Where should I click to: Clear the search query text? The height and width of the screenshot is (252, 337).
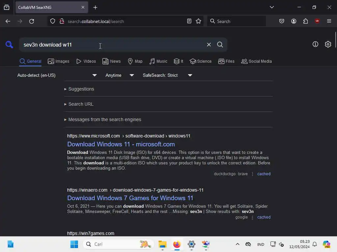click(x=209, y=45)
